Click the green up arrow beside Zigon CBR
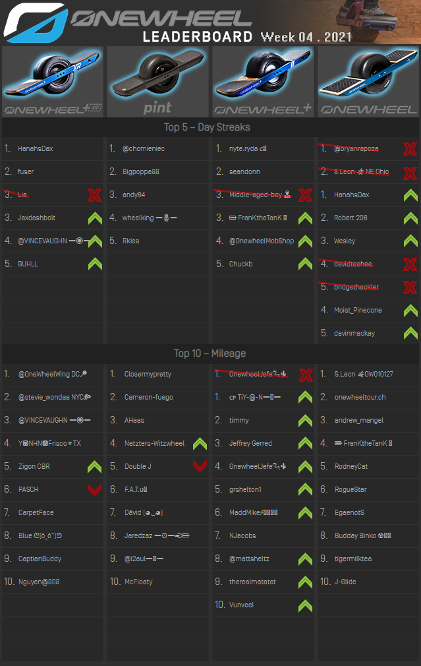 tap(95, 467)
